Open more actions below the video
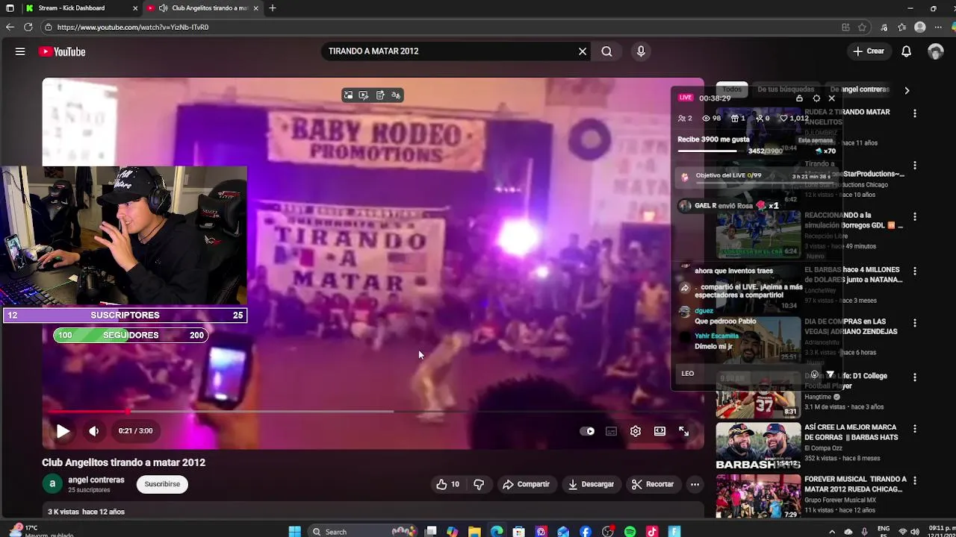956x537 pixels. pos(695,484)
